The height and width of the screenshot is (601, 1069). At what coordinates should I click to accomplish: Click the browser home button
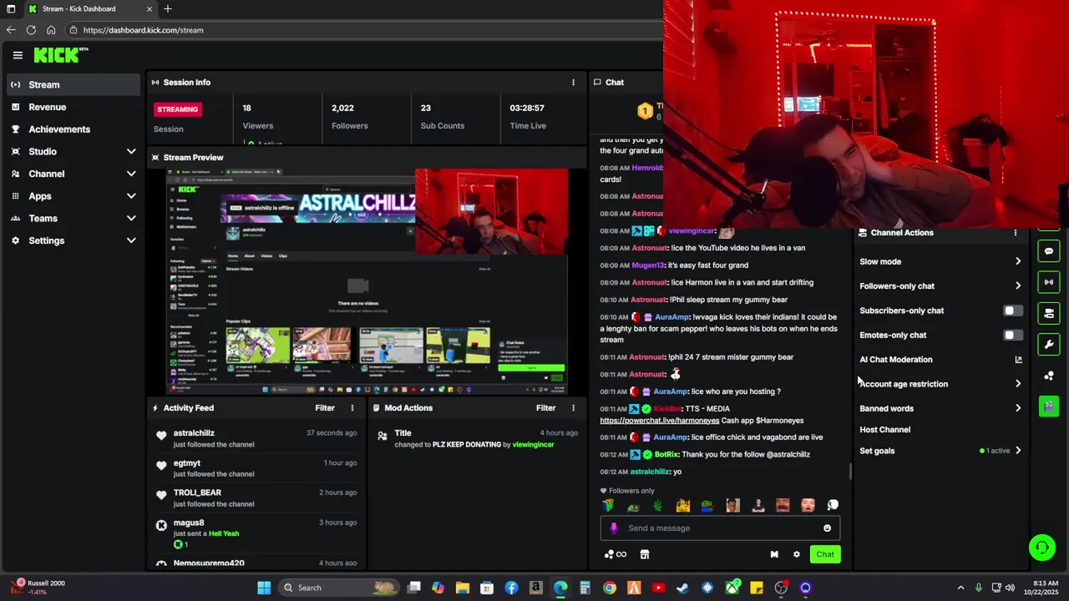tap(51, 30)
